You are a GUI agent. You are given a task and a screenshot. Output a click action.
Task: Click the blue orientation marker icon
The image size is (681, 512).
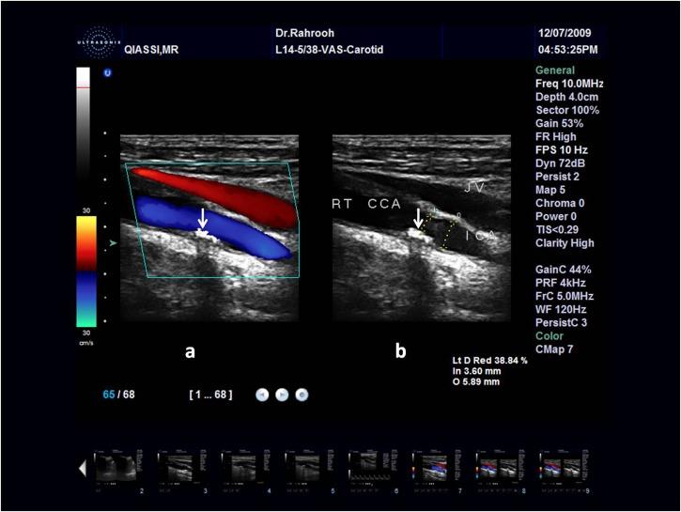coord(108,72)
